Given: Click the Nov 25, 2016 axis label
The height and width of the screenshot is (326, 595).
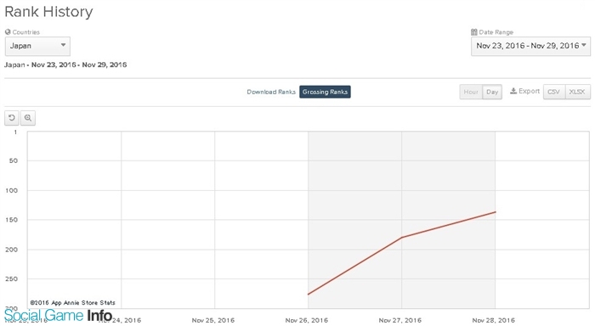Looking at the screenshot, I should point(213,320).
